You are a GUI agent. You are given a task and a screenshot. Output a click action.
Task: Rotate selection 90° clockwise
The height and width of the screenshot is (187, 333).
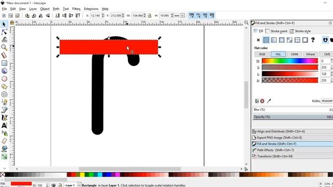34,16
